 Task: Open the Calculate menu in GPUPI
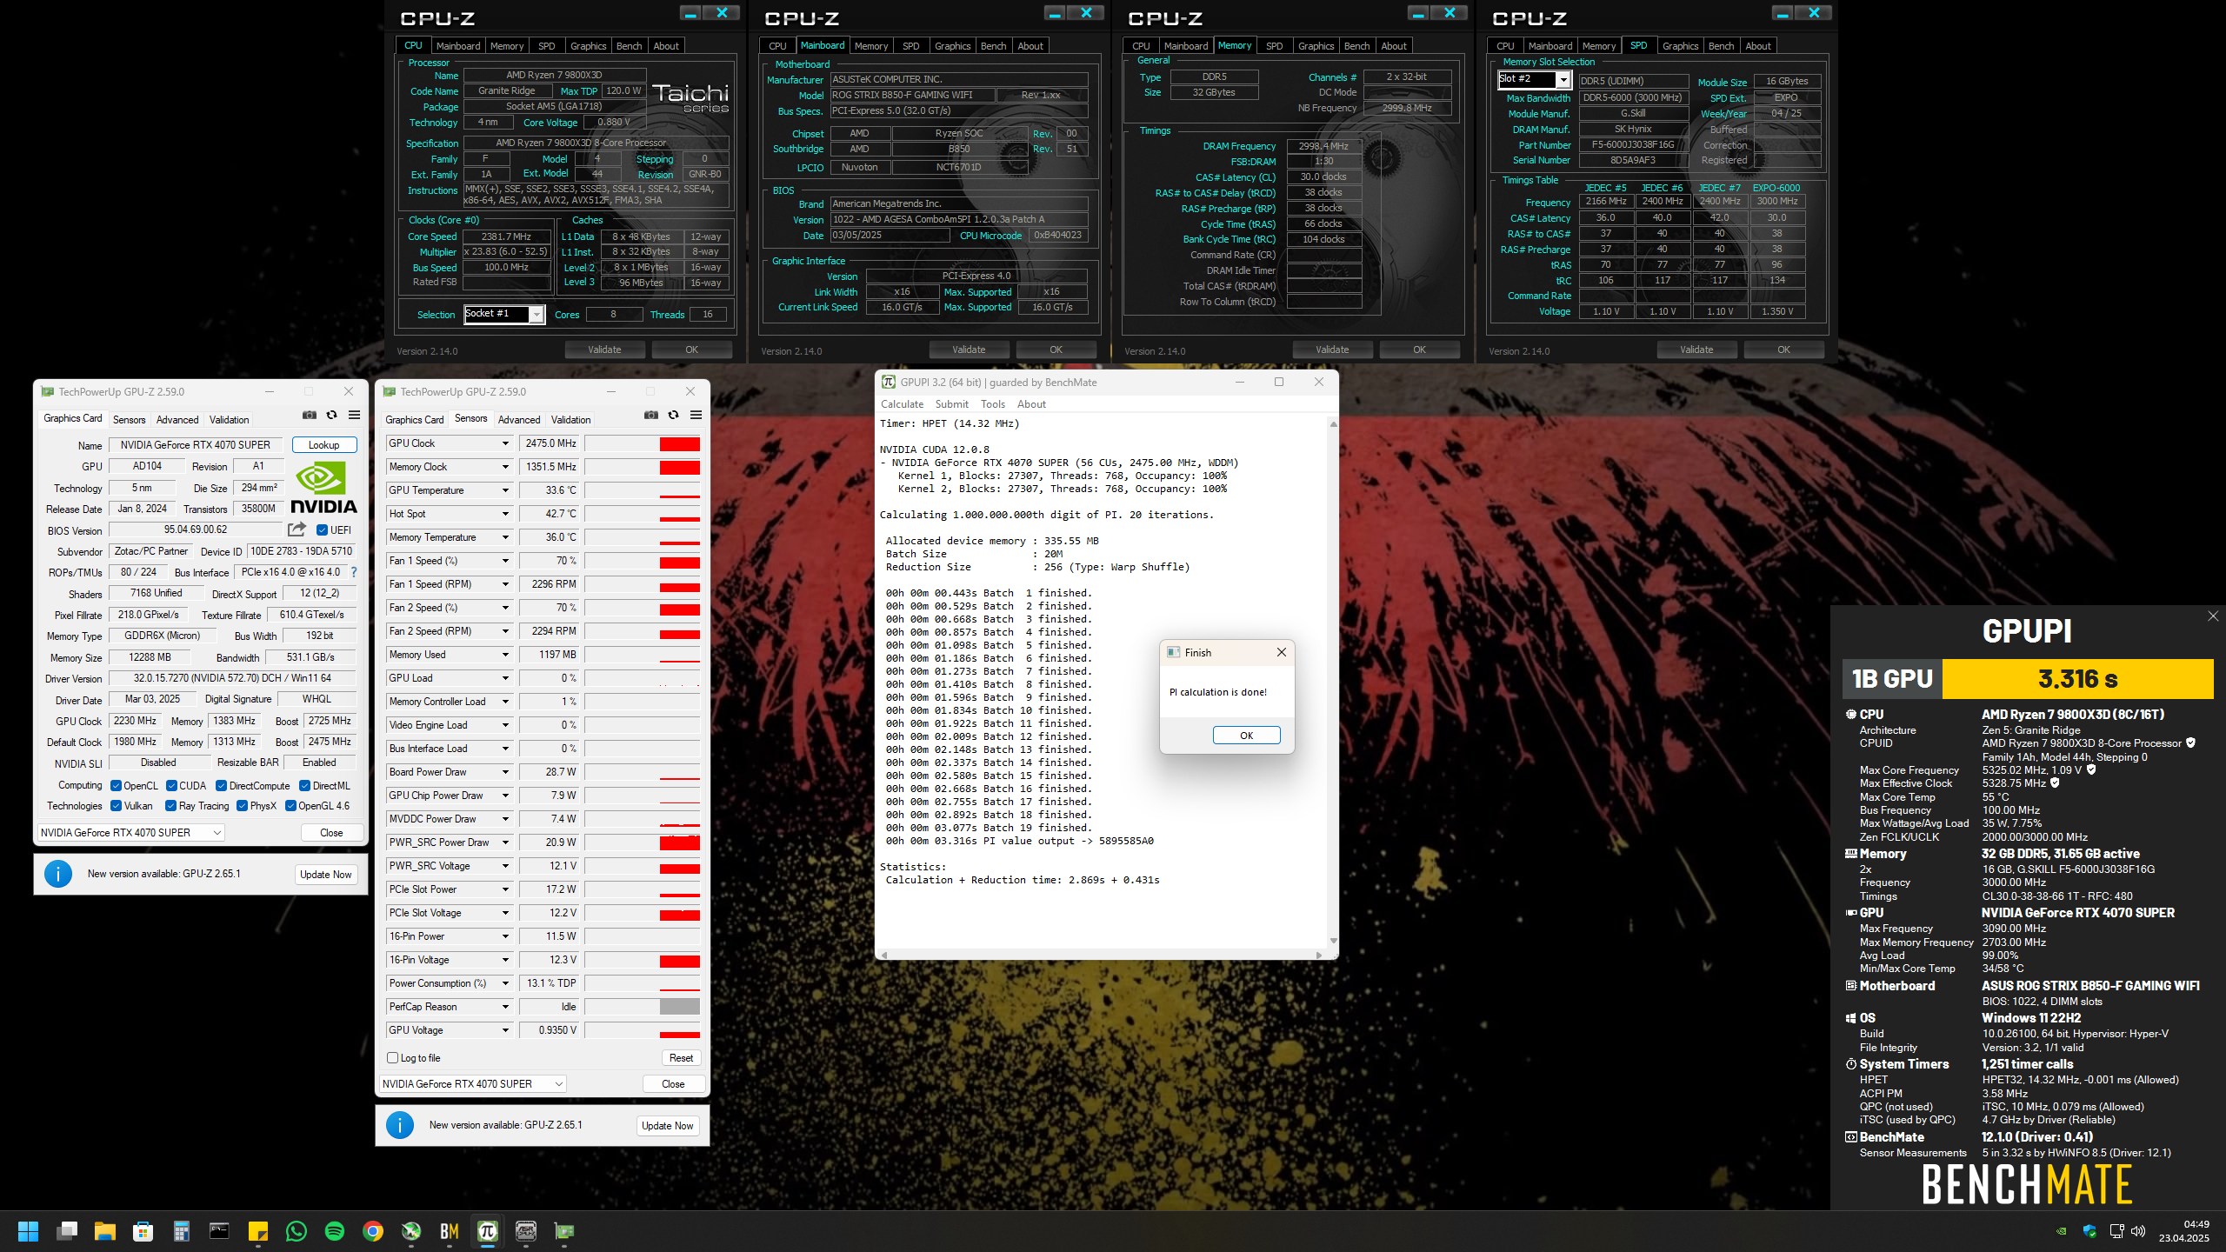[x=902, y=404]
